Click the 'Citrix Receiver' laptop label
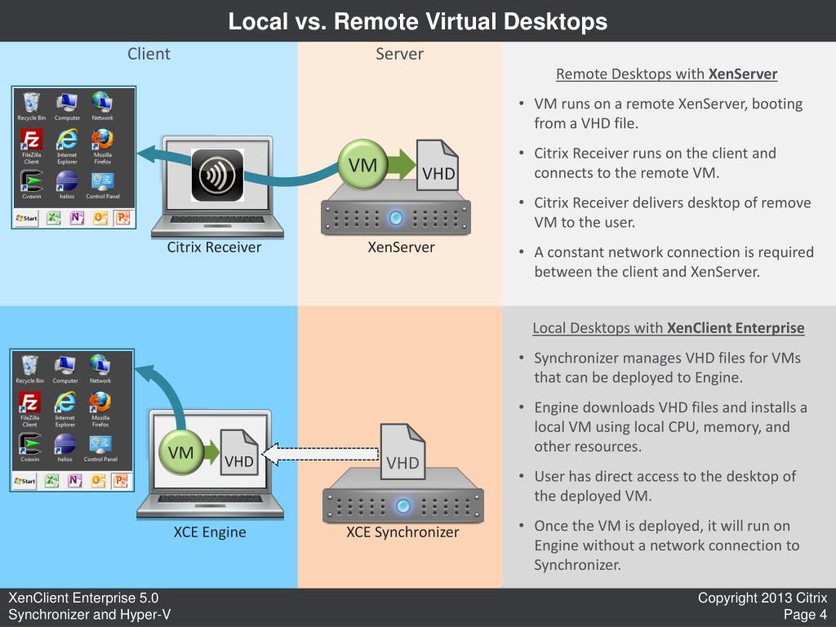The width and height of the screenshot is (836, 627). (214, 247)
